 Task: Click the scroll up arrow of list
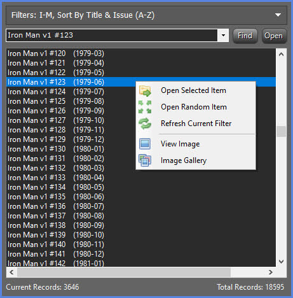coord(281,54)
